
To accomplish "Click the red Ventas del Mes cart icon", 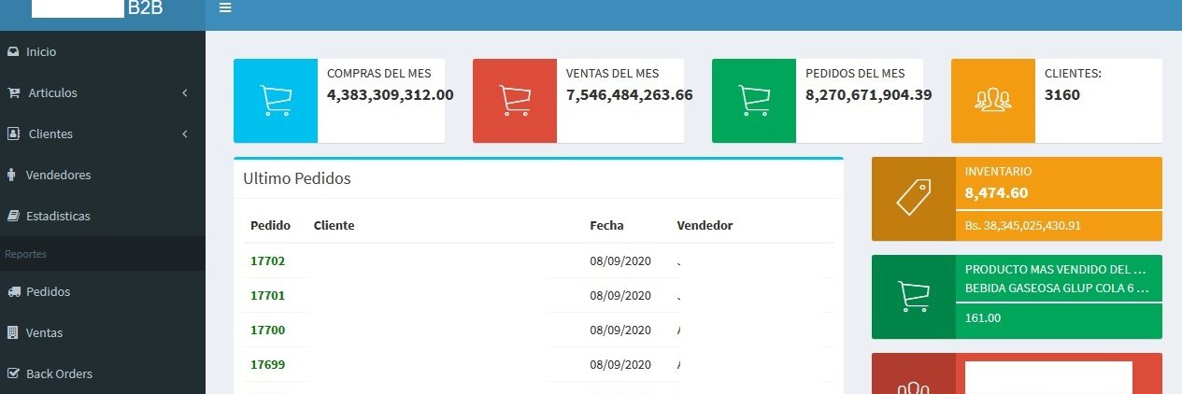I will [x=515, y=101].
